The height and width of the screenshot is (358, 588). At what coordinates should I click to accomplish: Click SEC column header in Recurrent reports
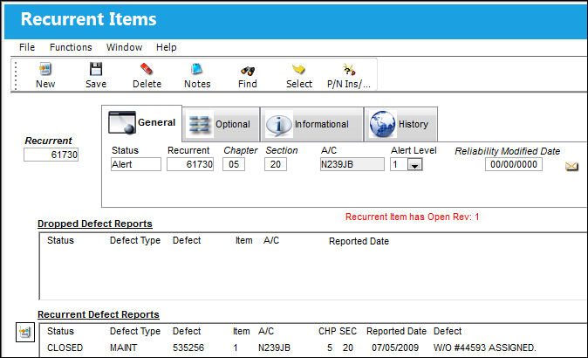(x=348, y=331)
